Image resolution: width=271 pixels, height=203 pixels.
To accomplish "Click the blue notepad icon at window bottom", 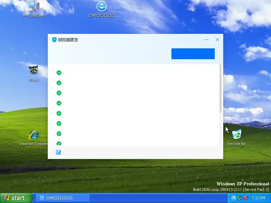I will [x=58, y=152].
